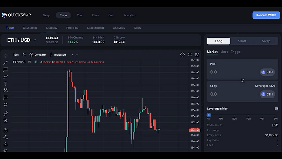Swap Pay and Long fields with the arrows icon
The height and width of the screenshot is (159, 282).
click(x=243, y=80)
